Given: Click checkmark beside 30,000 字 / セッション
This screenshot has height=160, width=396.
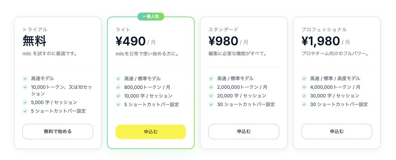Looking at the screenshot, I should 304,96.
